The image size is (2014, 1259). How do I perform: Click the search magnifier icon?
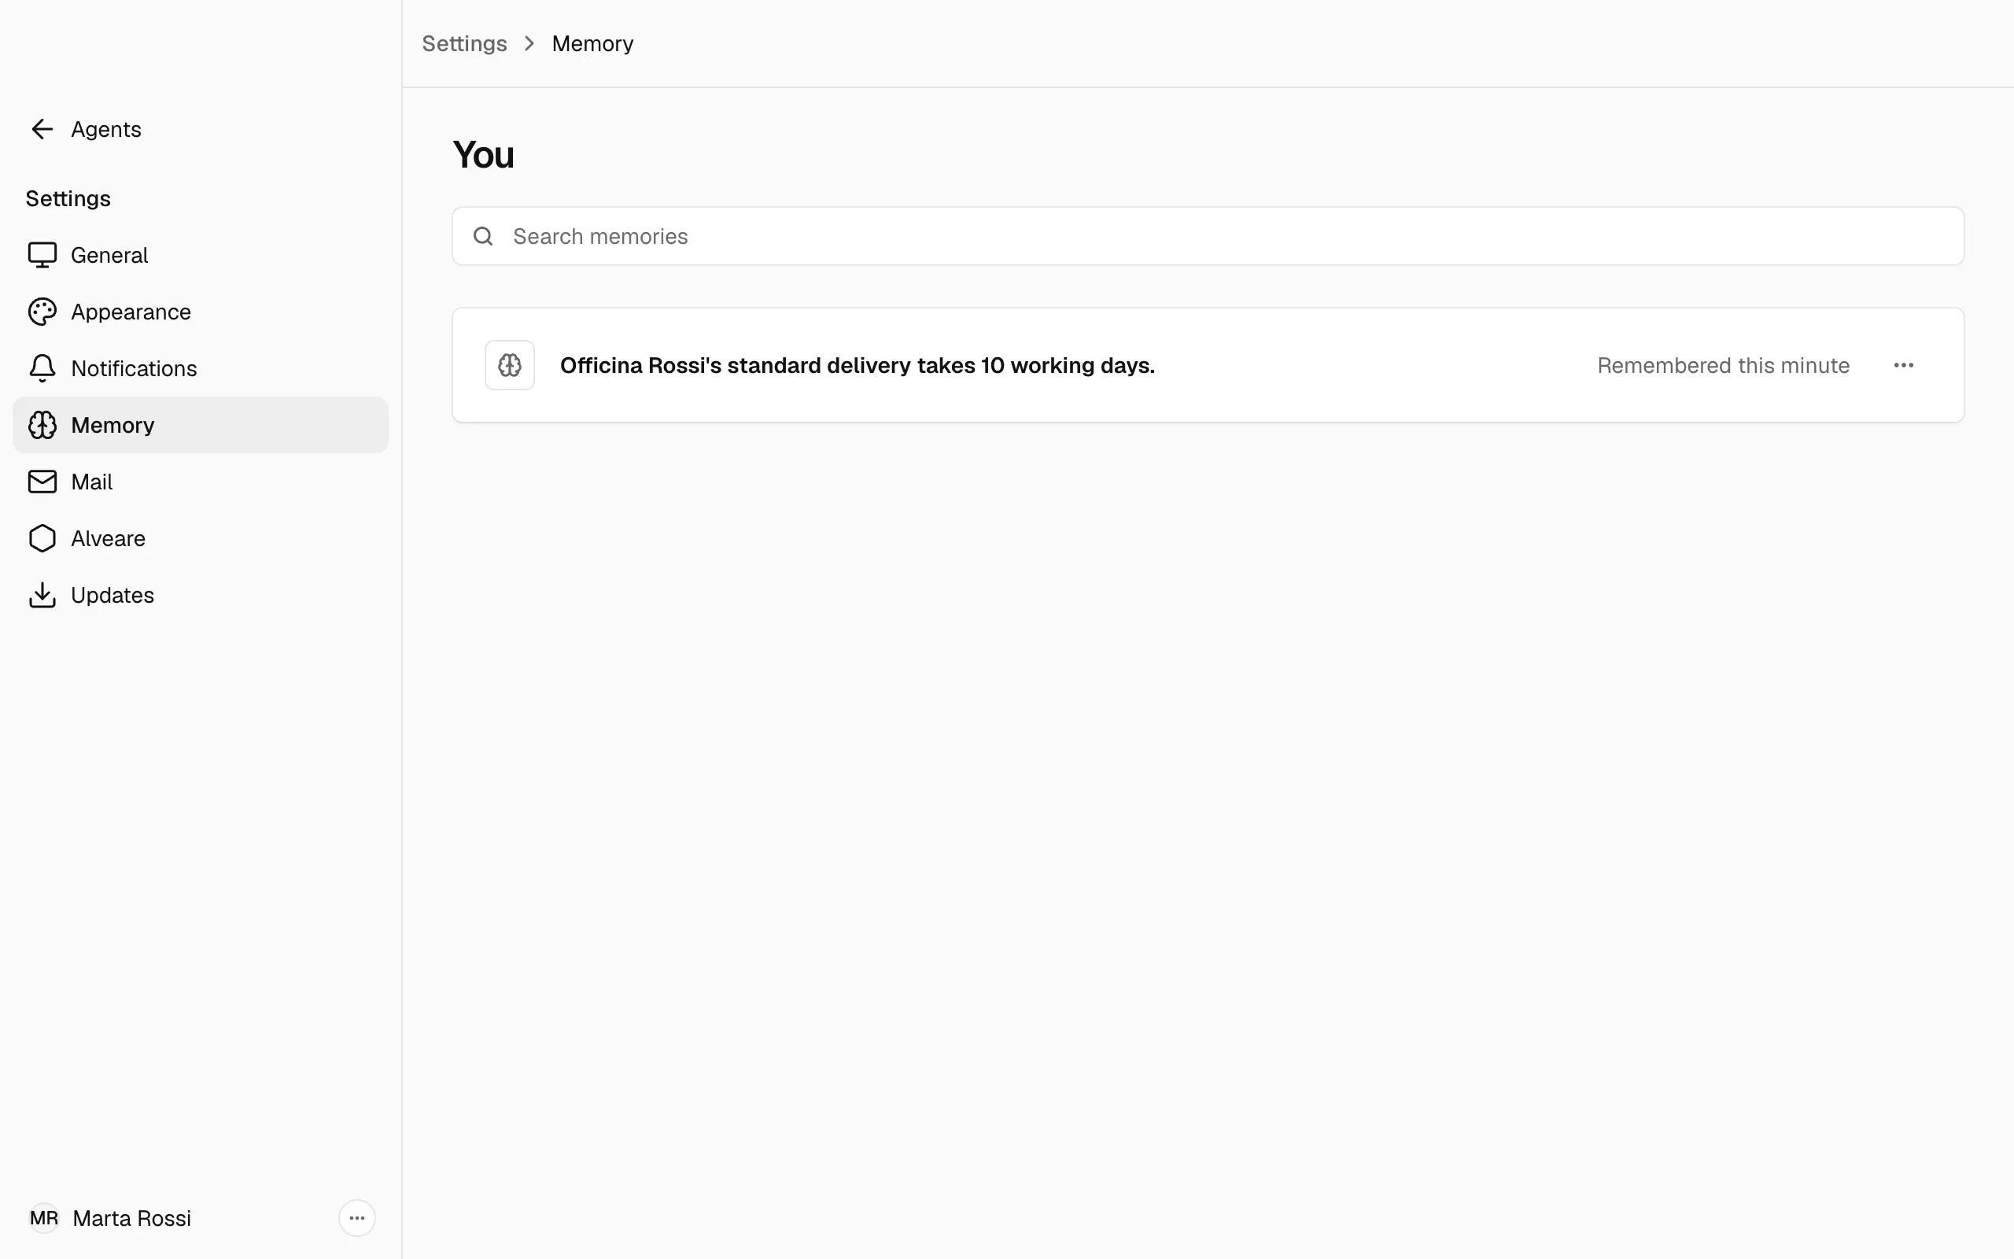pos(484,237)
